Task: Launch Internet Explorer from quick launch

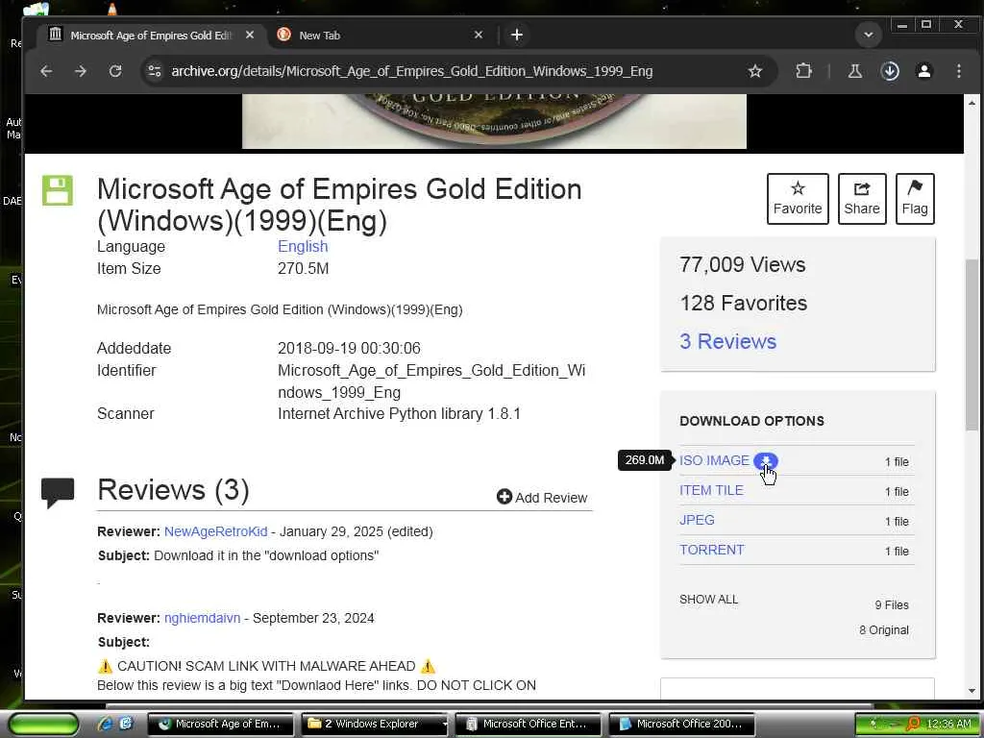Action: [105, 724]
